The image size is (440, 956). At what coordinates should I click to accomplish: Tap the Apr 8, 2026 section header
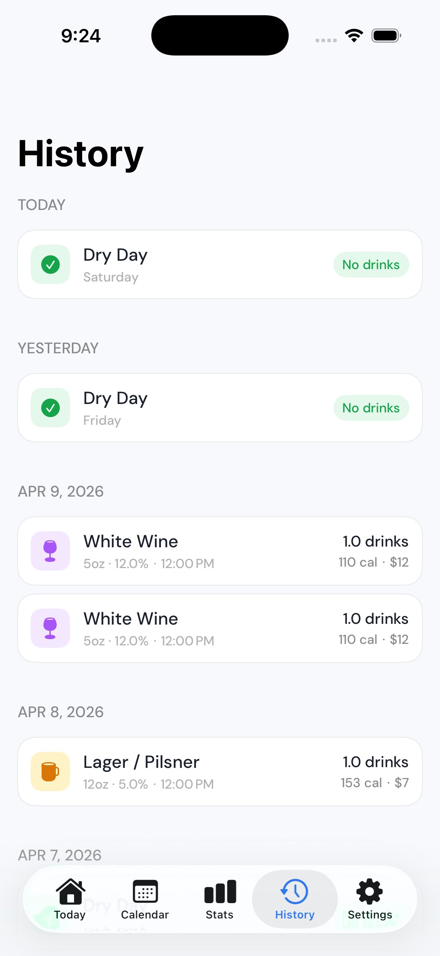(x=61, y=712)
